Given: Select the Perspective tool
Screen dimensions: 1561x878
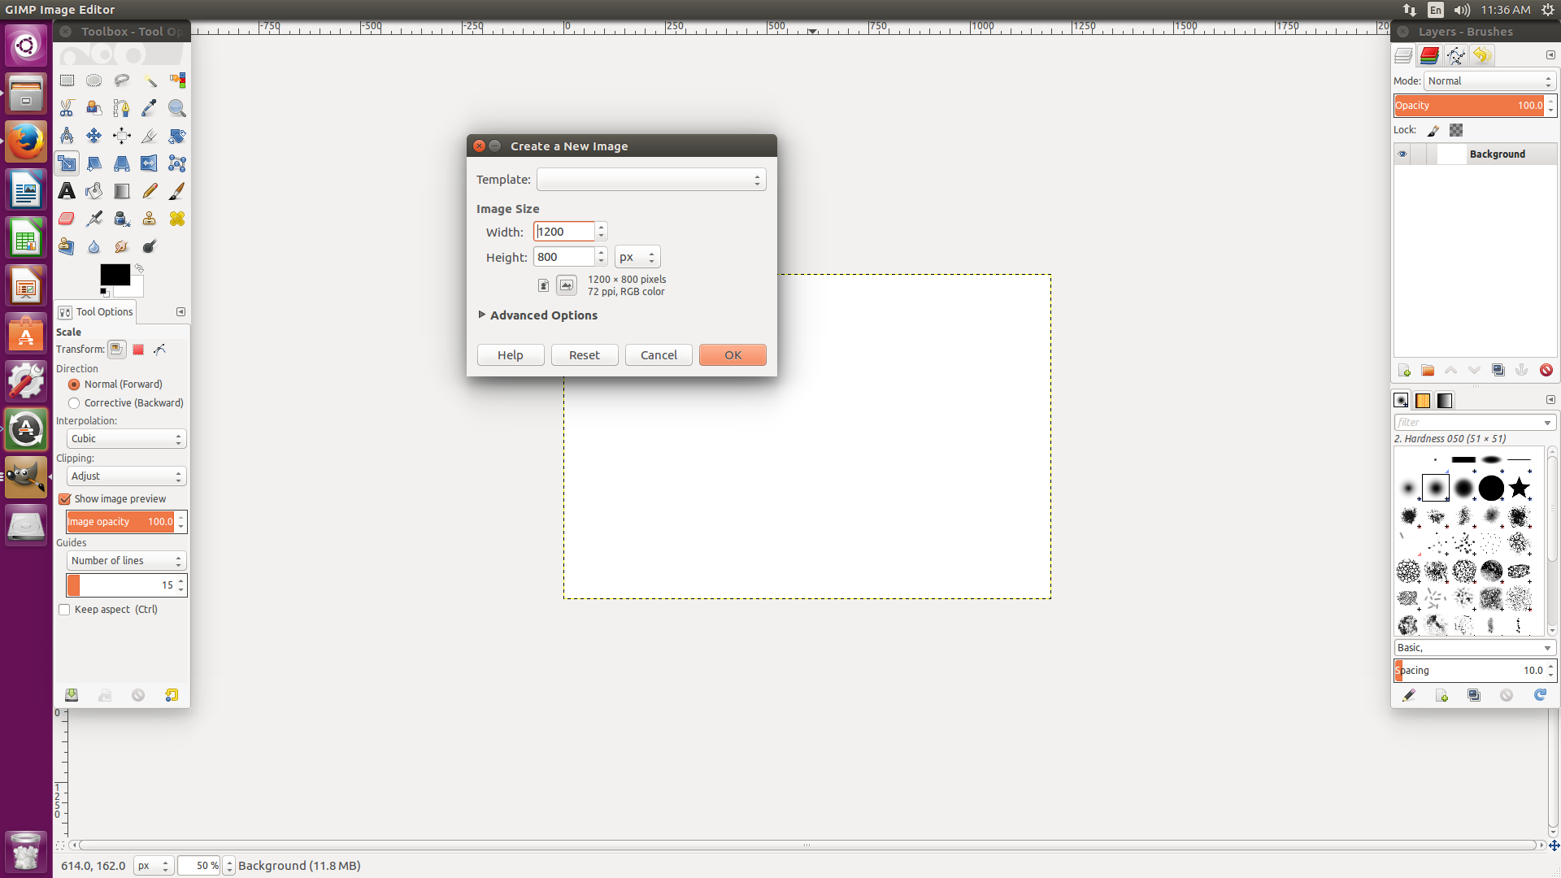Looking at the screenshot, I should [121, 163].
